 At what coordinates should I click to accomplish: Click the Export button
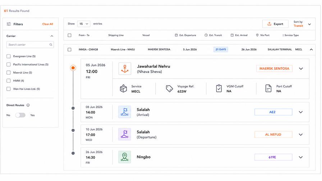pyautogui.click(x=275, y=24)
